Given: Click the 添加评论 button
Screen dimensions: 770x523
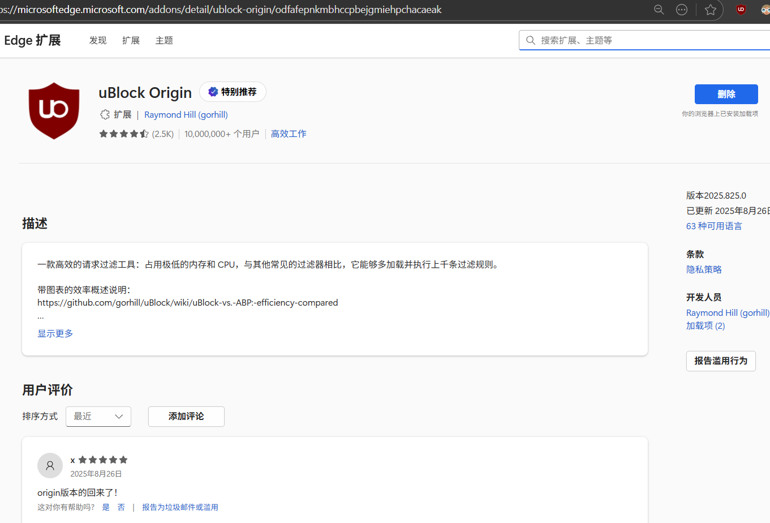Looking at the screenshot, I should coord(186,417).
